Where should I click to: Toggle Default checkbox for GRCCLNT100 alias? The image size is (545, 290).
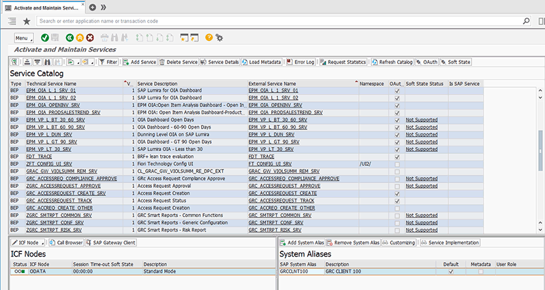coord(450,271)
